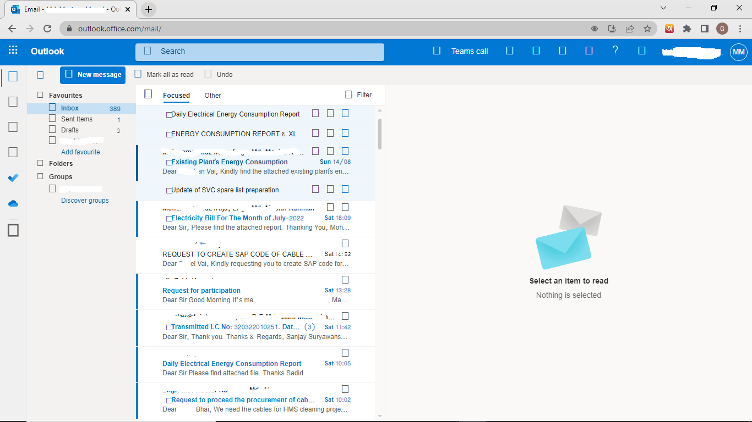This screenshot has width=752, height=422.
Task: Expand top Daily Electrical Energy Consumption Report conversation
Action: tap(169, 115)
